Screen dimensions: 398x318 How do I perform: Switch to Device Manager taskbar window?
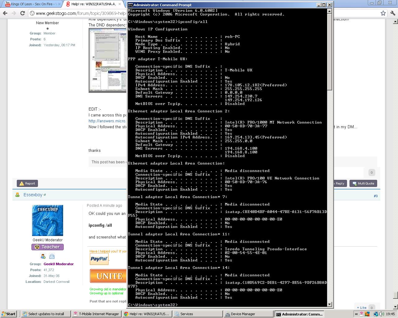coord(248,314)
